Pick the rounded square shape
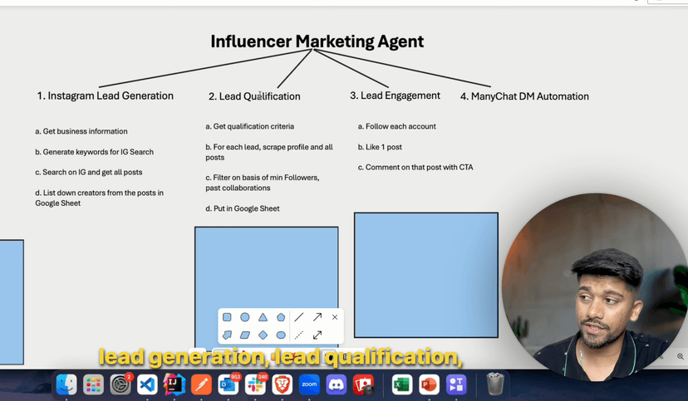Image resolution: width=688 pixels, height=401 pixels. pos(227,317)
